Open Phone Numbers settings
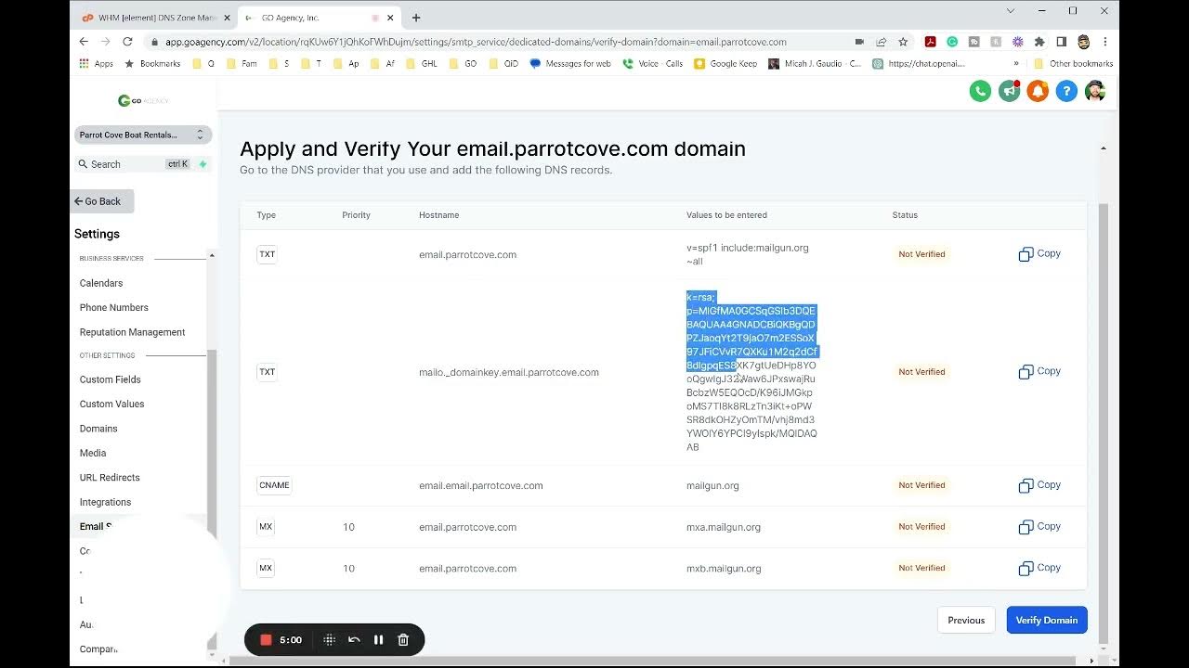 pos(114,307)
